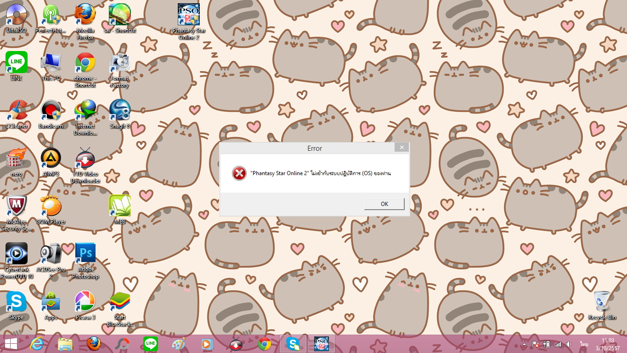
Task: Open the media player taskbar icon
Action: [x=207, y=344]
